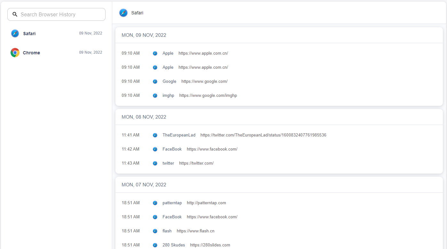Click the 280slides.com link
447x249 pixels.
pyautogui.click(x=210, y=245)
